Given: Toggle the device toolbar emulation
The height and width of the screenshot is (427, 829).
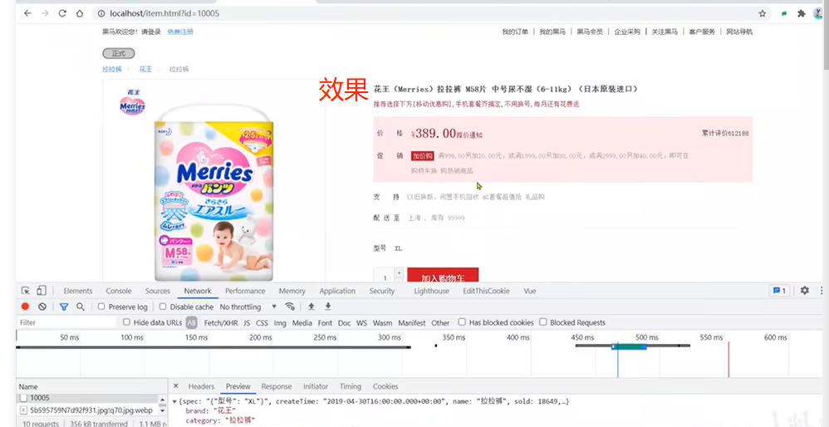Looking at the screenshot, I should 42,291.
